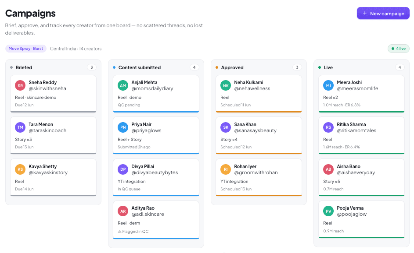414x253 pixels.
Task: Click Central India · 14 creators text
Action: (x=76, y=49)
